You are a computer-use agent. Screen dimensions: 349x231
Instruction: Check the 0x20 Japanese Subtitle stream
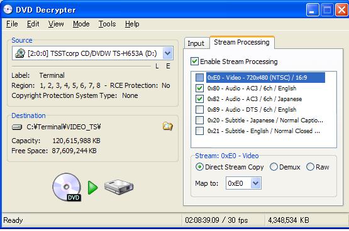(199, 120)
